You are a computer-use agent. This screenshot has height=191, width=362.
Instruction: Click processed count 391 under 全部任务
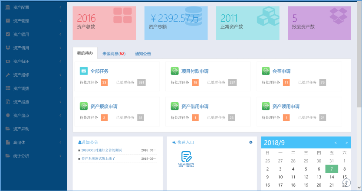(142, 82)
